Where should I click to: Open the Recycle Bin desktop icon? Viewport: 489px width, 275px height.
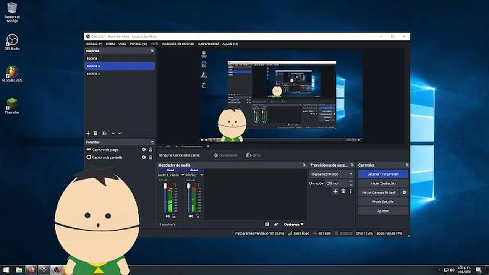(12, 12)
